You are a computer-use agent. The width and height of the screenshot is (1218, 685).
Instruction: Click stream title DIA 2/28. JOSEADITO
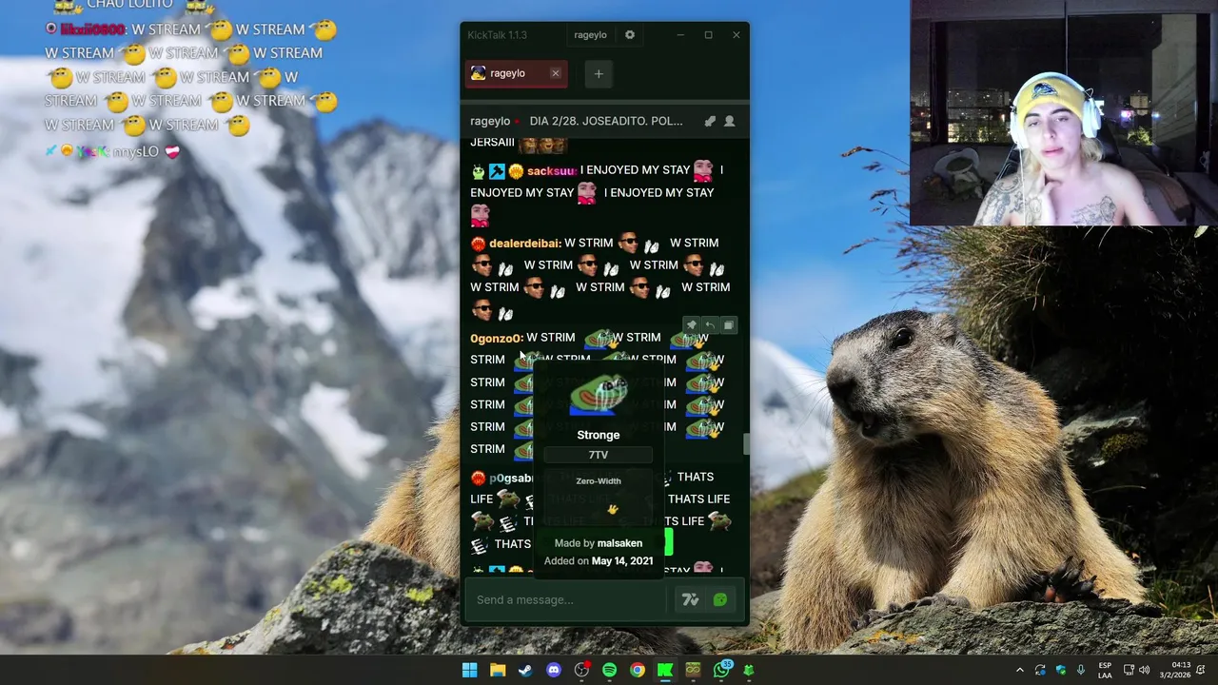[606, 122]
